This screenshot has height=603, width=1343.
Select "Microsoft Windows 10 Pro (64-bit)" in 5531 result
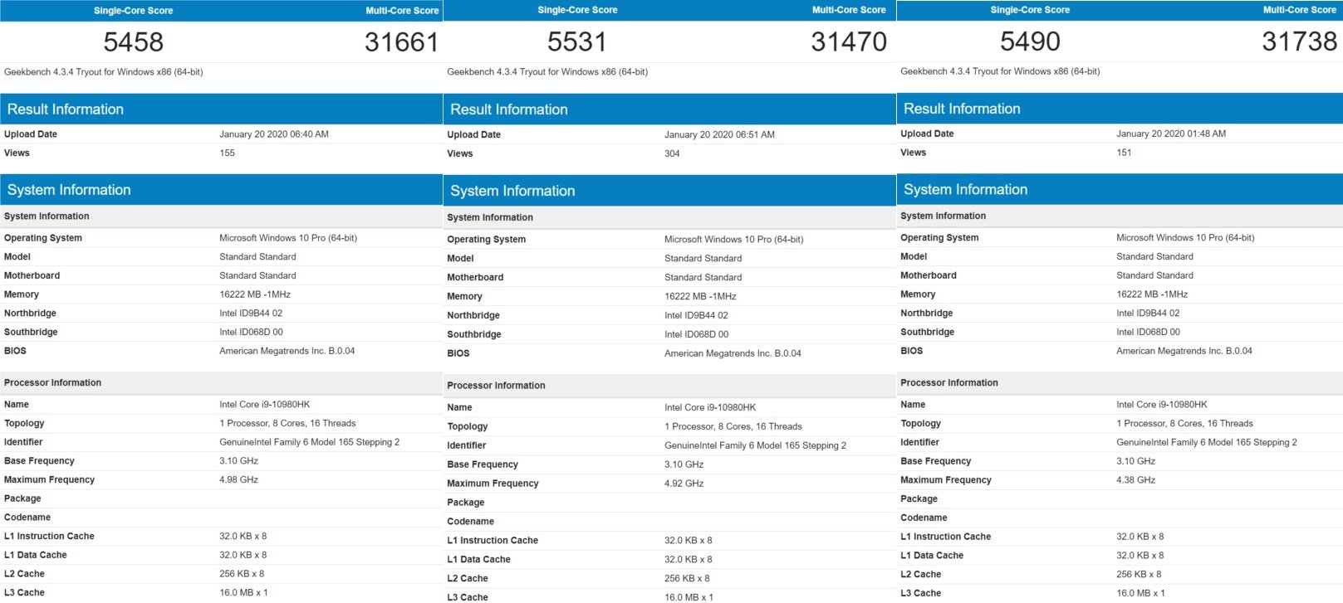point(733,240)
